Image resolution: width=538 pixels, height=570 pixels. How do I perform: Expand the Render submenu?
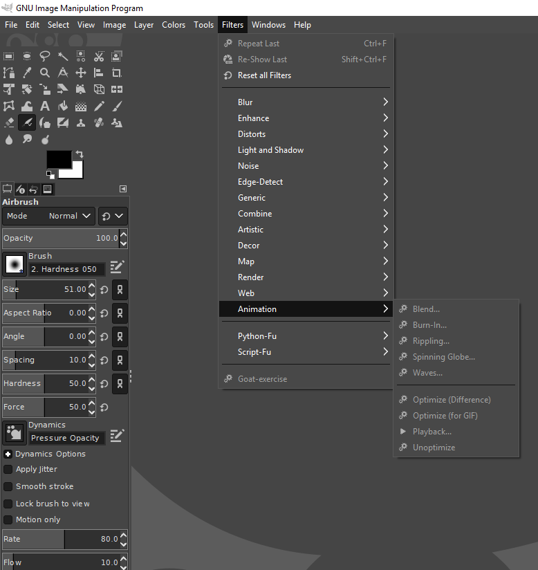pos(306,277)
